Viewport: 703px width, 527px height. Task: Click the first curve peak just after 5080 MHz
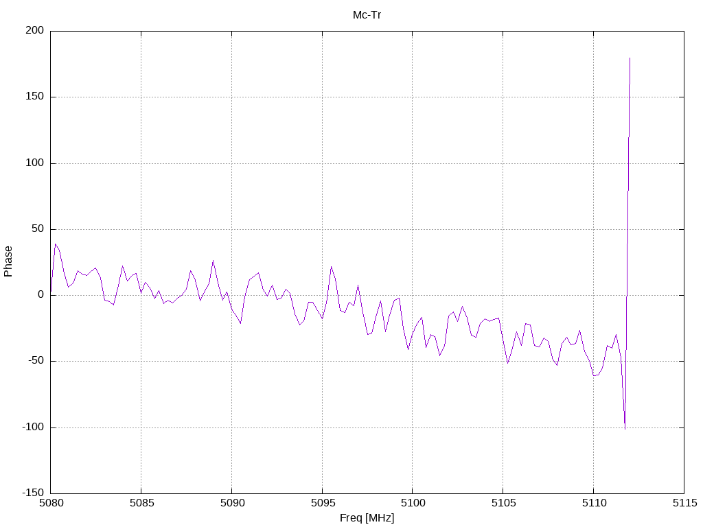[x=55, y=244]
